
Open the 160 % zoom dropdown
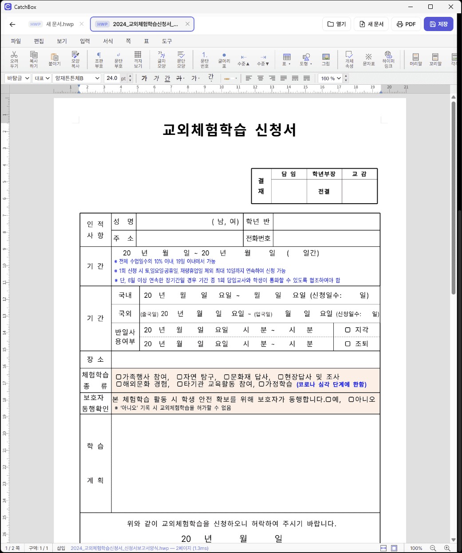click(x=331, y=78)
